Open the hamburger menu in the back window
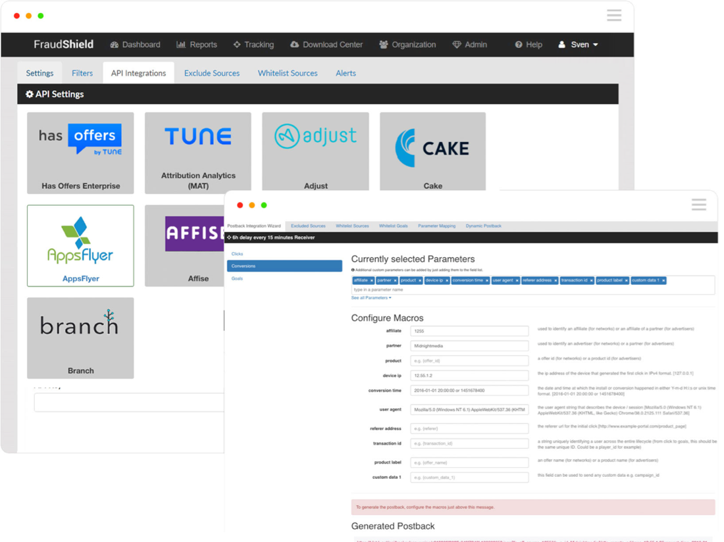This screenshot has height=542, width=724. tap(613, 16)
